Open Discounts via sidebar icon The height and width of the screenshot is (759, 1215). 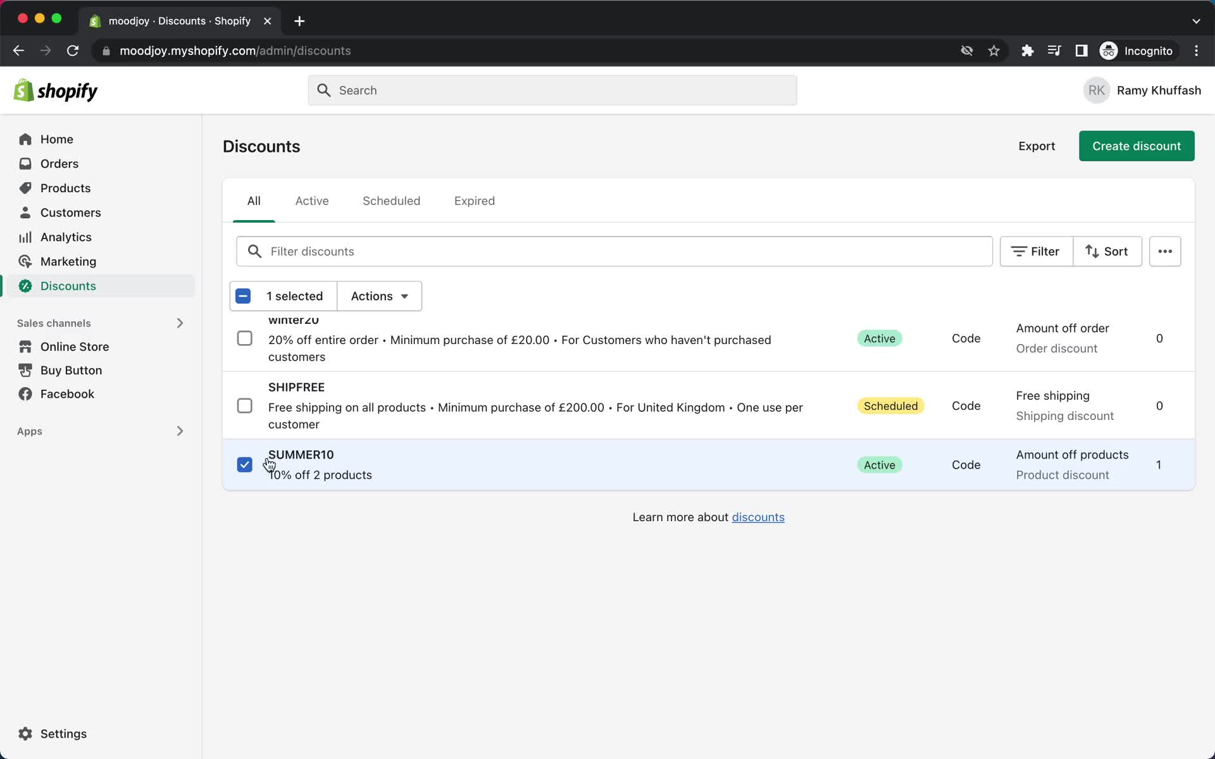click(23, 286)
